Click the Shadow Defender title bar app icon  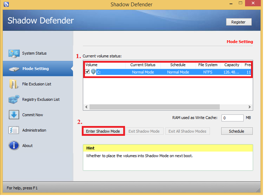pyautogui.click(x=6, y=4)
